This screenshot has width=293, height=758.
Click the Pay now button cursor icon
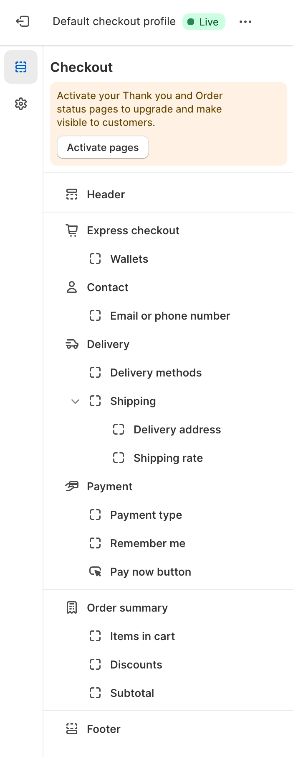[95, 571]
